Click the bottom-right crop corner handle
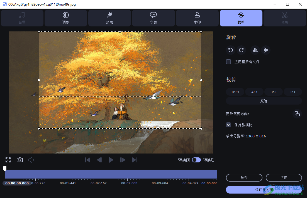 pyautogui.click(x=201, y=128)
